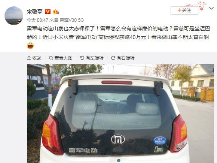Click the expanded car photo
This screenshot has height=163, width=217.
(x=120, y=114)
